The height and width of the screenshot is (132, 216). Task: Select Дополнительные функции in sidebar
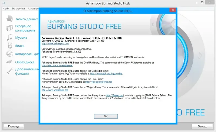(x=27, y=71)
